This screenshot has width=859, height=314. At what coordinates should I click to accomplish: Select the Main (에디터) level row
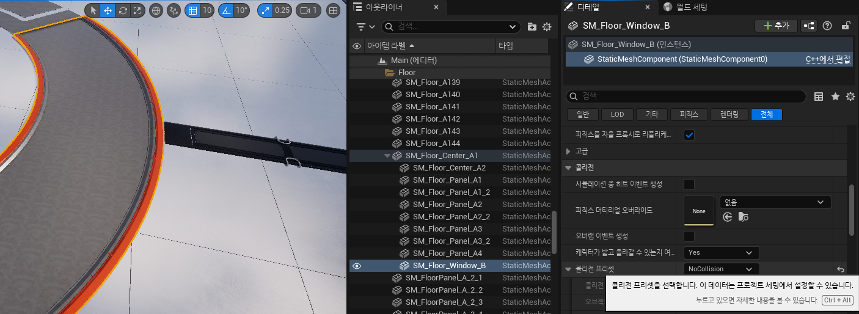pyautogui.click(x=450, y=60)
